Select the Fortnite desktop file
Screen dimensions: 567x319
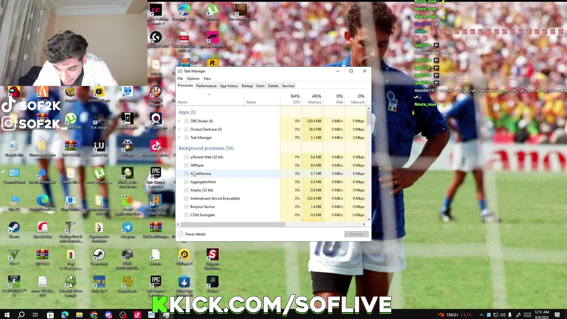155,257
